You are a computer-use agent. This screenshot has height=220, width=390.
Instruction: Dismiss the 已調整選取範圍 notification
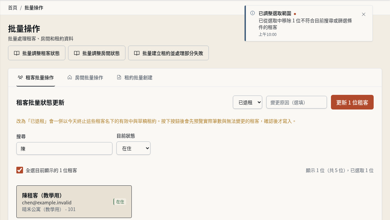pyautogui.click(x=364, y=14)
